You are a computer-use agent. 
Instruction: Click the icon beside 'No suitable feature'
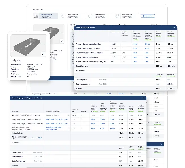click(68, 115)
